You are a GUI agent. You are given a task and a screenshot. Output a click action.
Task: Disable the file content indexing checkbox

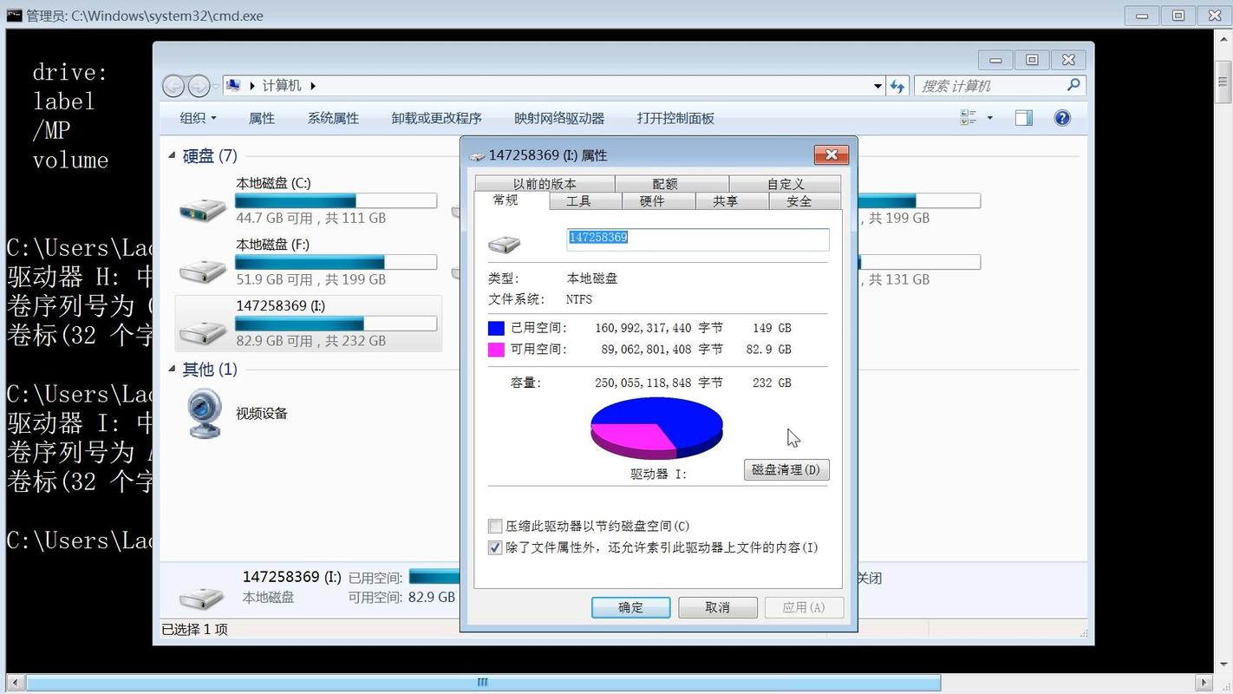(x=495, y=547)
